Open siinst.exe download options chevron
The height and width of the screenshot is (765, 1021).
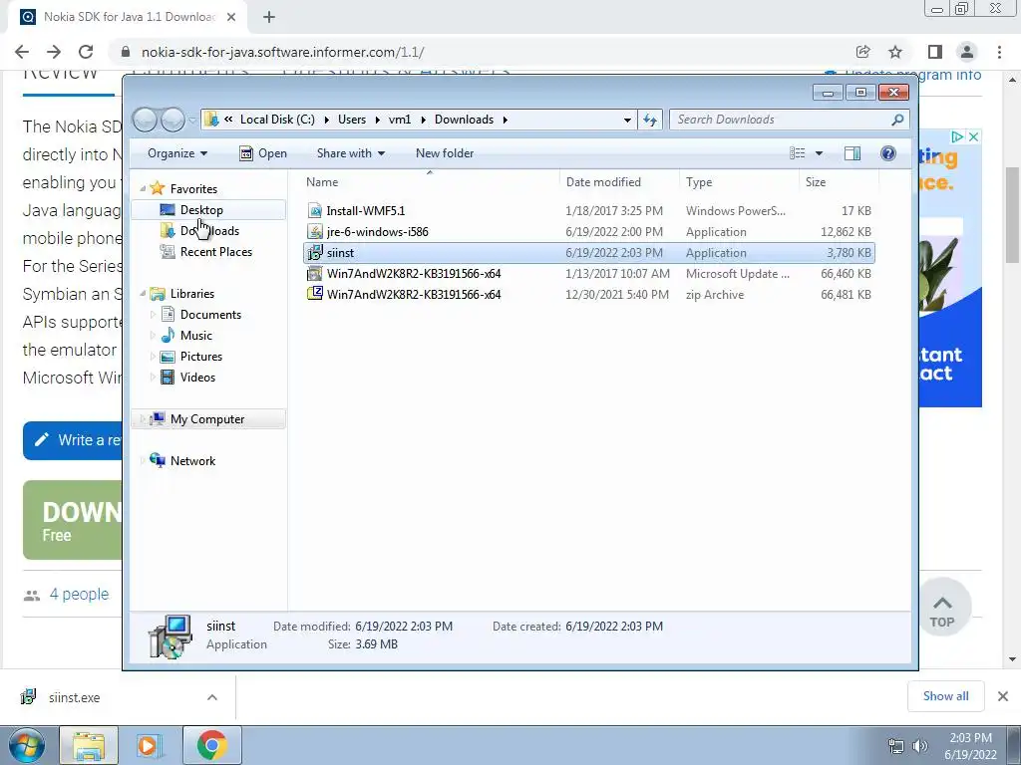click(212, 697)
